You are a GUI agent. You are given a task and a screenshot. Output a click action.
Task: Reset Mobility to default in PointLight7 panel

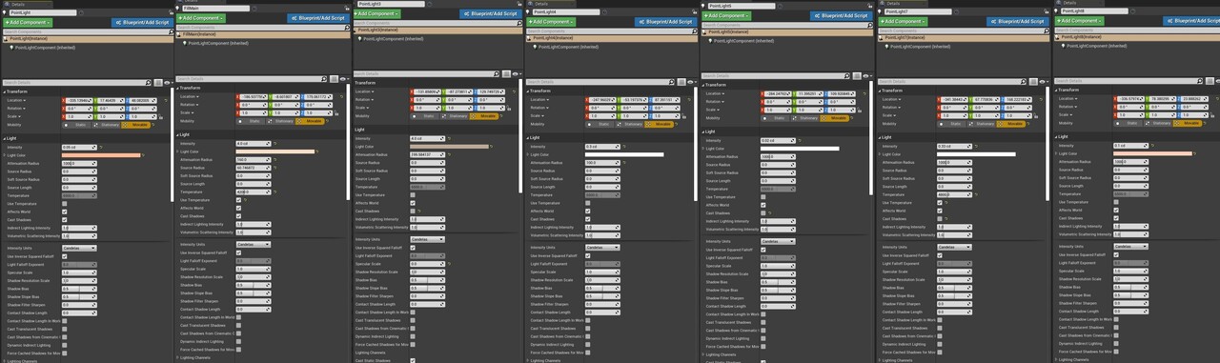pyautogui.click(x=1028, y=124)
